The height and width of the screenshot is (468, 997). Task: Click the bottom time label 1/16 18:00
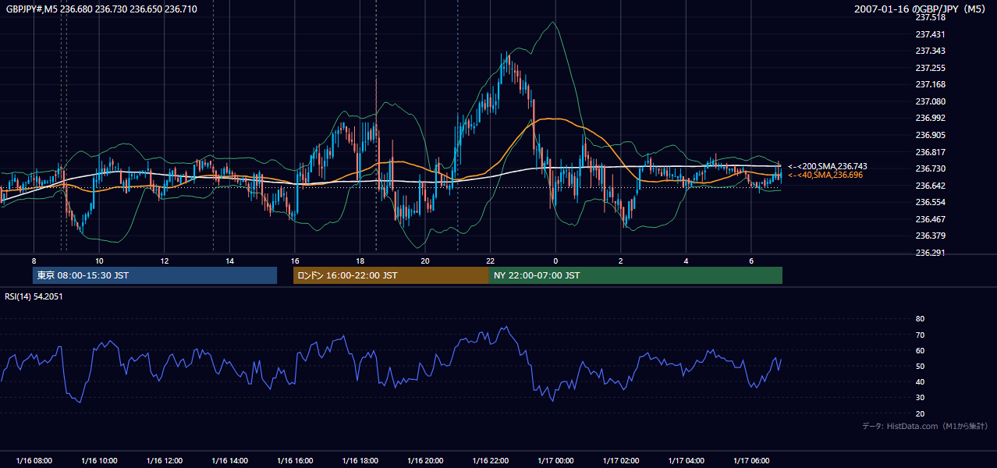pos(360,461)
